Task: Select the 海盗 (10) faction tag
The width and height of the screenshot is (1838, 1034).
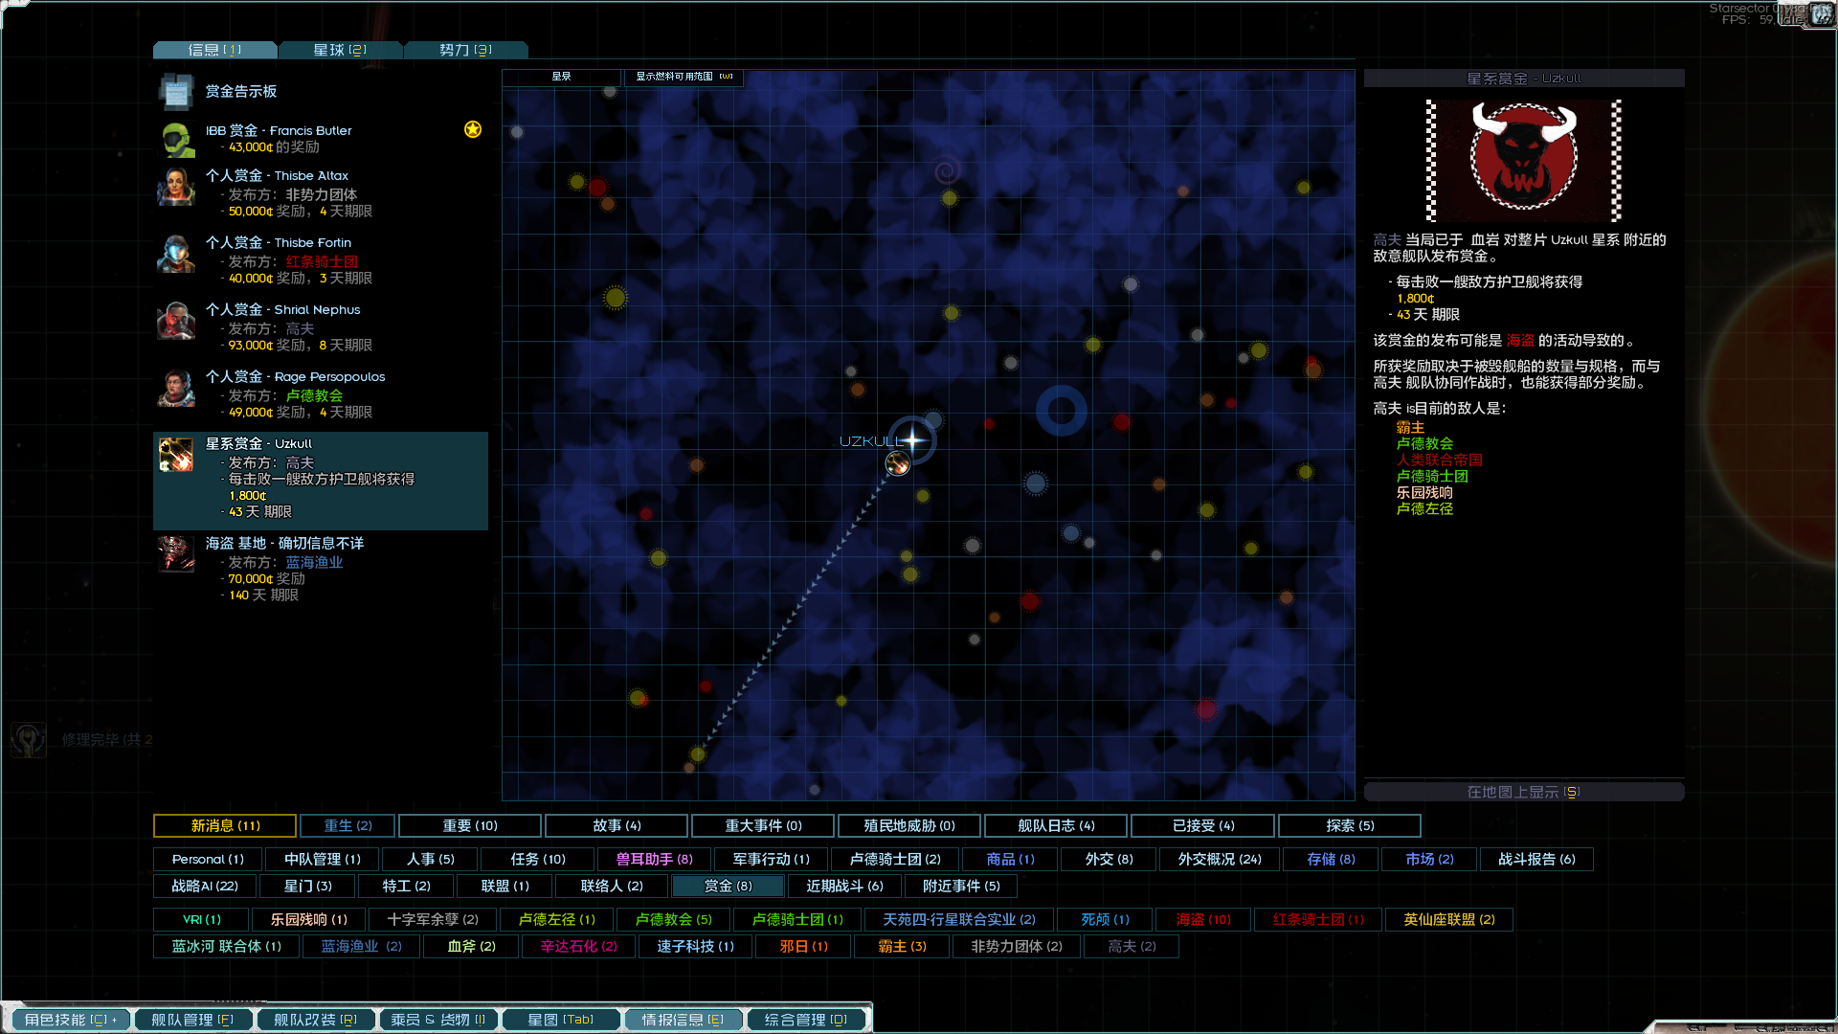Action: [x=1203, y=920]
